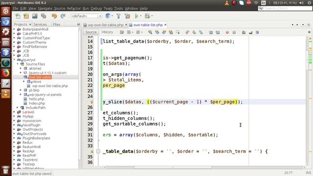This screenshot has height=176, width=313.
Task: Expand the views folder
Action: point(24,82)
